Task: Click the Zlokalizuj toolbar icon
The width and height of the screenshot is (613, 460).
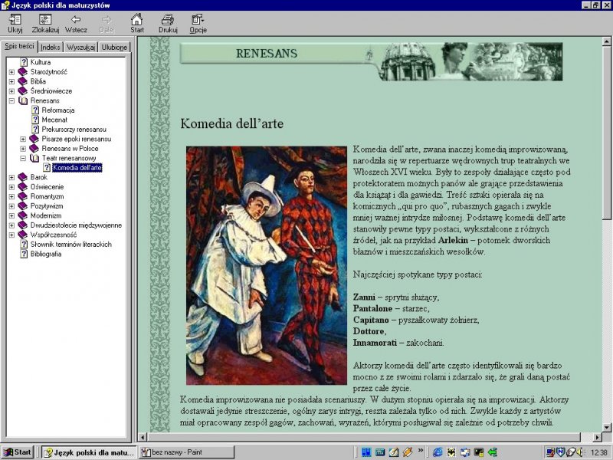Action: pyautogui.click(x=45, y=20)
